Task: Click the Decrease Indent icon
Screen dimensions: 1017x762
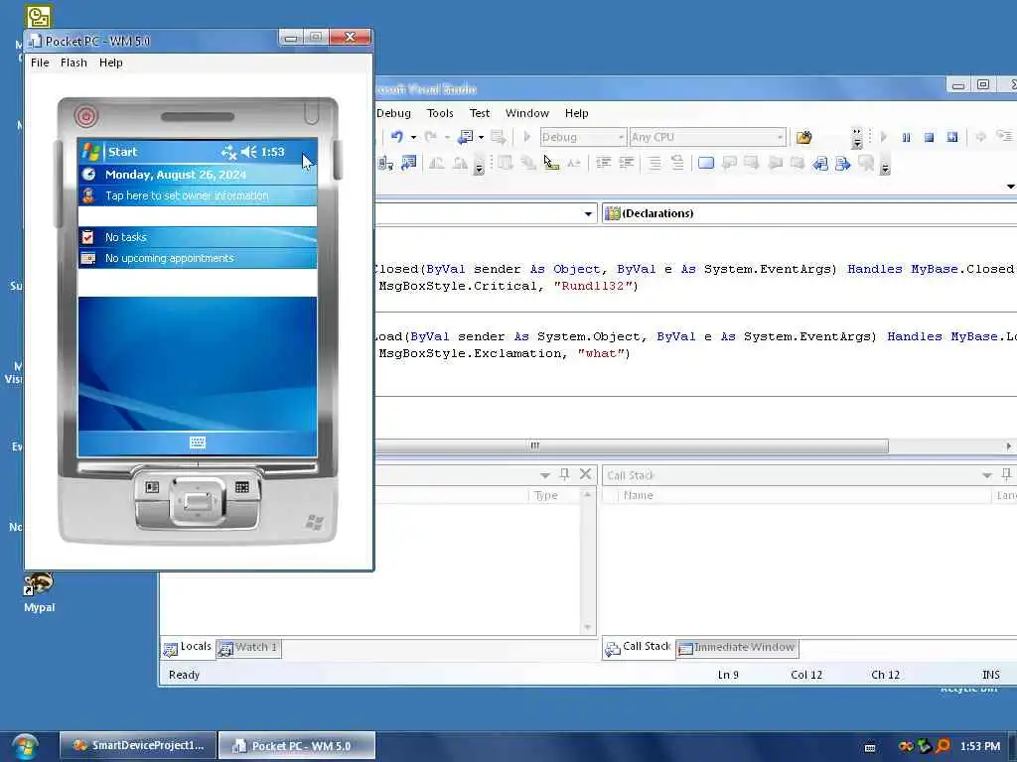Action: (x=603, y=163)
